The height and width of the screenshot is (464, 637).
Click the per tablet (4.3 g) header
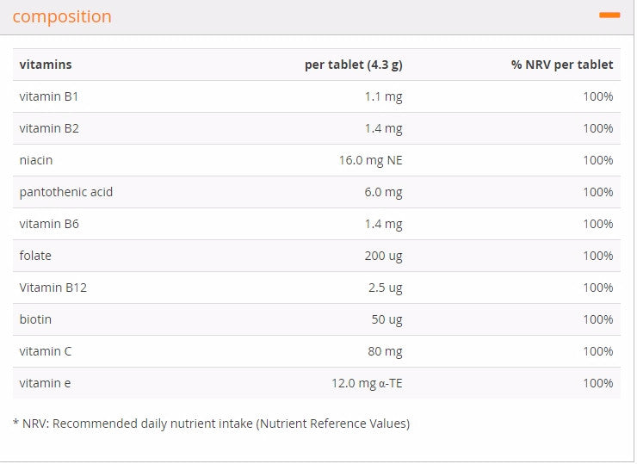point(354,65)
